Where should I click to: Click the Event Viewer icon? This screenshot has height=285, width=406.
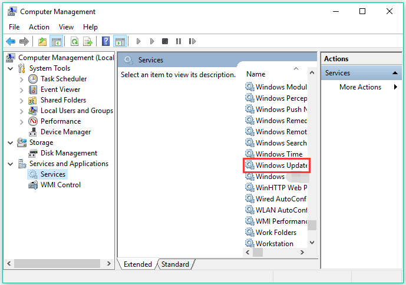[33, 90]
